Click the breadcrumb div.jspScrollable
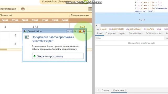This screenshot has width=168, height=94. 116,29
